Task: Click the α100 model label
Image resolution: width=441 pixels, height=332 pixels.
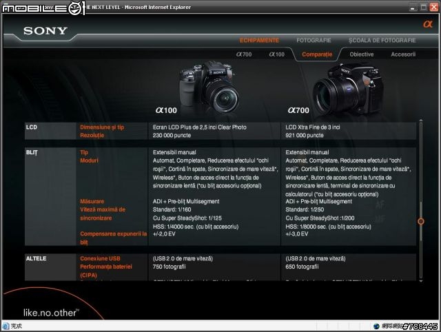Action: coord(166,110)
